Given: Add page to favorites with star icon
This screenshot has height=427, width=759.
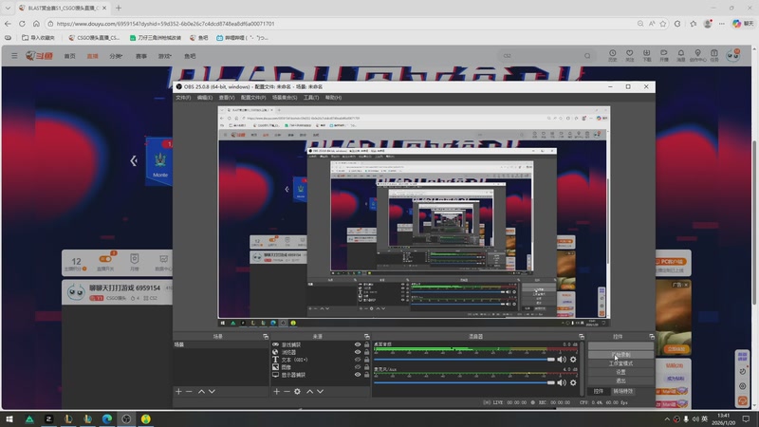Looking at the screenshot, I should coord(663,23).
